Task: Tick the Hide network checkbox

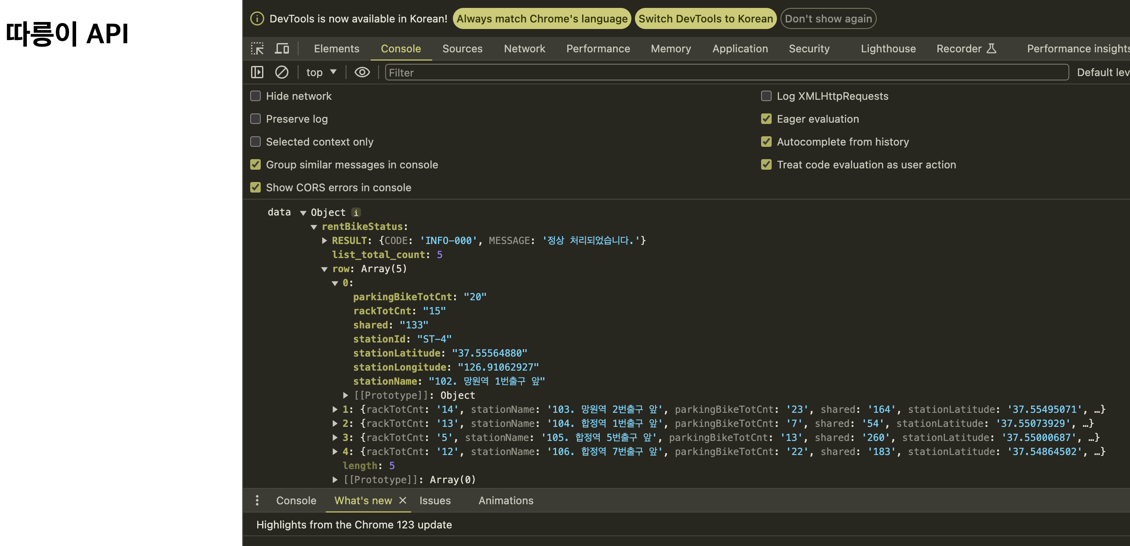Action: 255,96
